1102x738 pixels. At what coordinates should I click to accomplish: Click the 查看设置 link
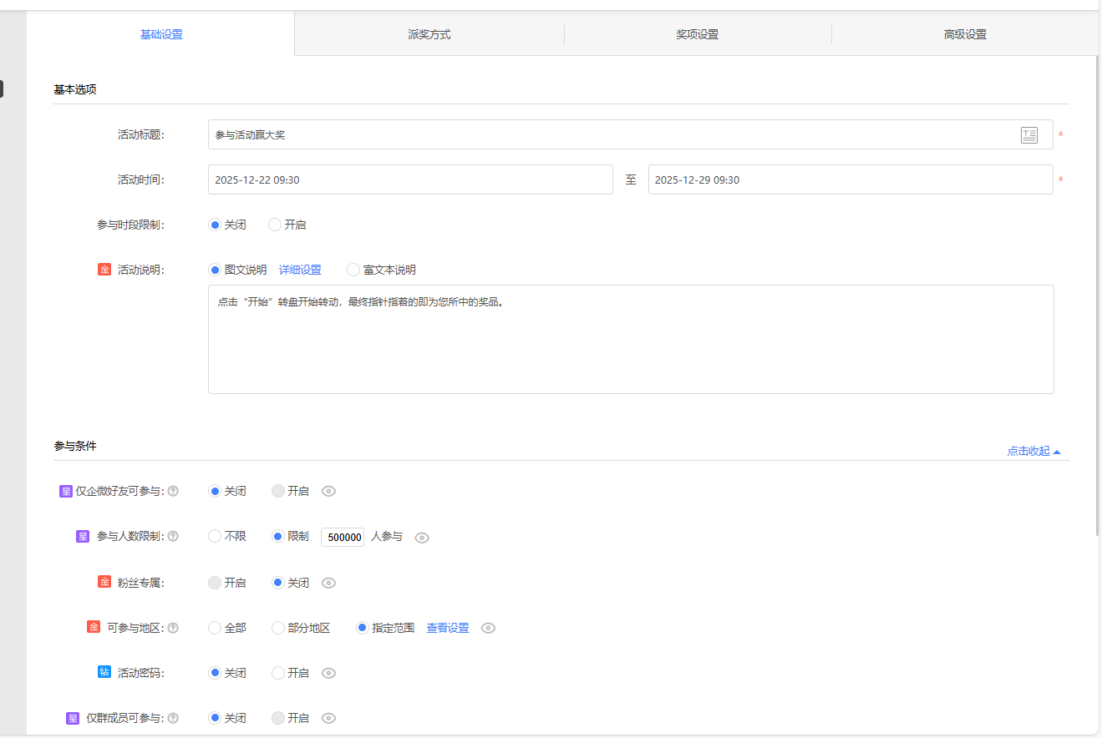(x=448, y=628)
